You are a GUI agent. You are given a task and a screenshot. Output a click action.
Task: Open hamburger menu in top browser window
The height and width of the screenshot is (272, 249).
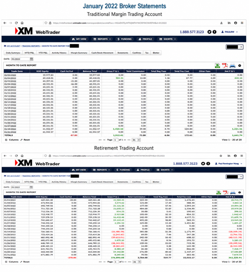tap(242, 23)
